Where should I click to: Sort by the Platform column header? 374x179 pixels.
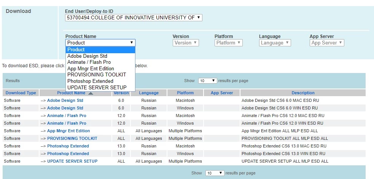(x=185, y=93)
